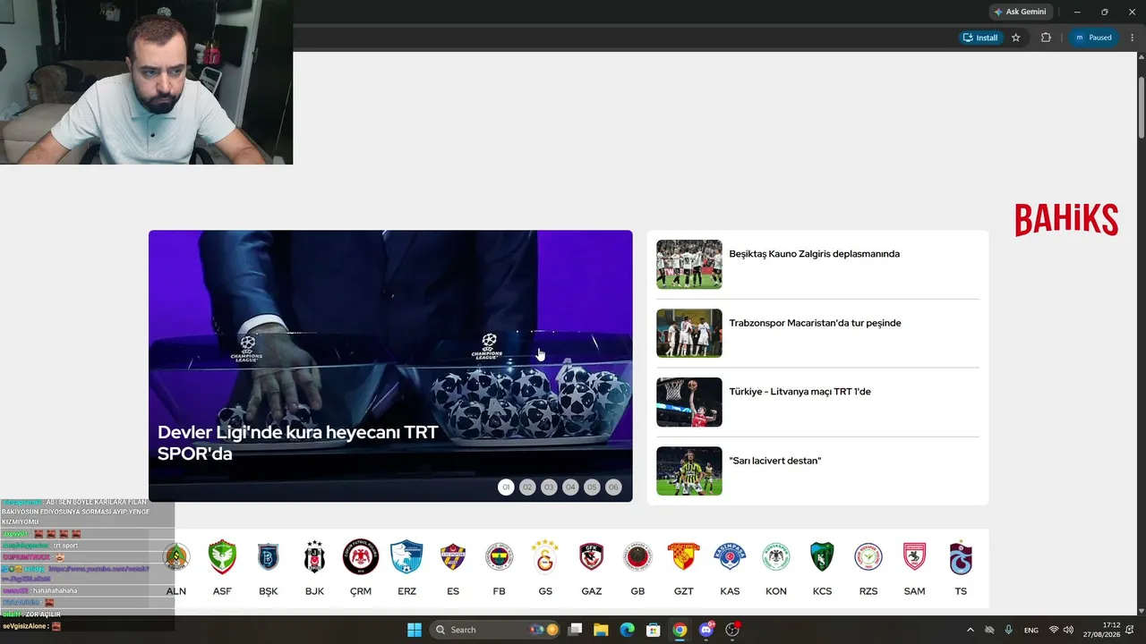Open "Türkiye - Litvanya maçı TRT 1'de" headline

[800, 392]
